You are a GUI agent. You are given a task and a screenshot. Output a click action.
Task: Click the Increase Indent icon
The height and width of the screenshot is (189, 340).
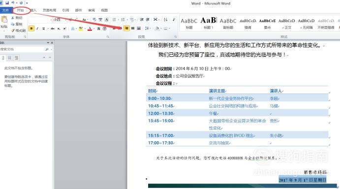tap(148, 20)
